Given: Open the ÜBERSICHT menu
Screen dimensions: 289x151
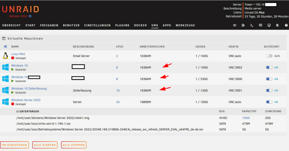Looking at the screenshot, I should (12, 25).
